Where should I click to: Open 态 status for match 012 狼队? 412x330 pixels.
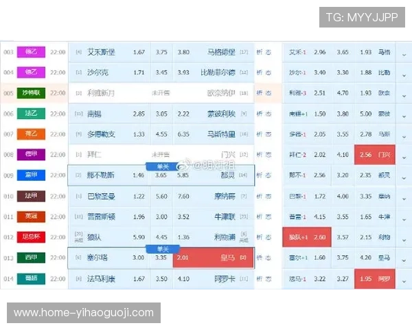click(268, 237)
